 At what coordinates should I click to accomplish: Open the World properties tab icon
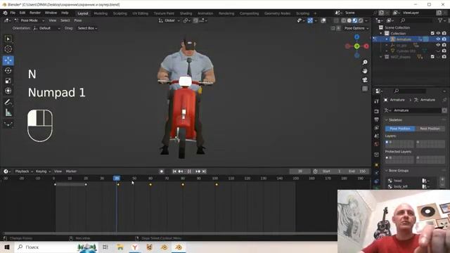377,144
